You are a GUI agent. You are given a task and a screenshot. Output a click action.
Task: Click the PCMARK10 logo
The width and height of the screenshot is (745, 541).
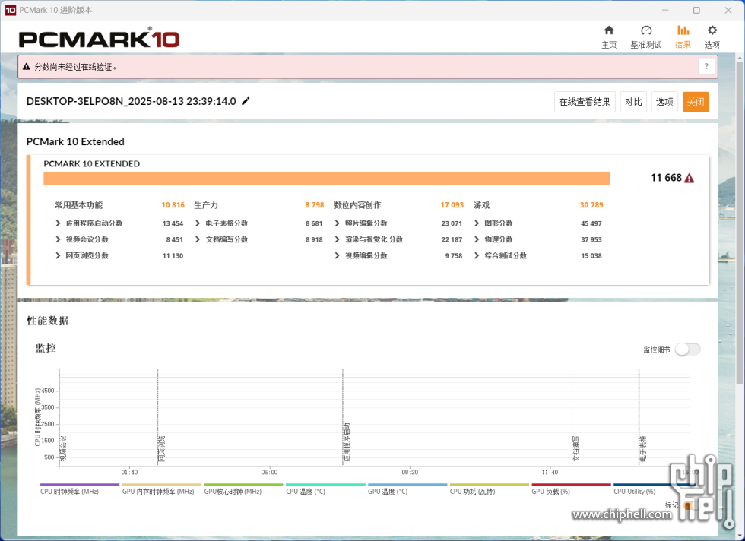tap(99, 38)
